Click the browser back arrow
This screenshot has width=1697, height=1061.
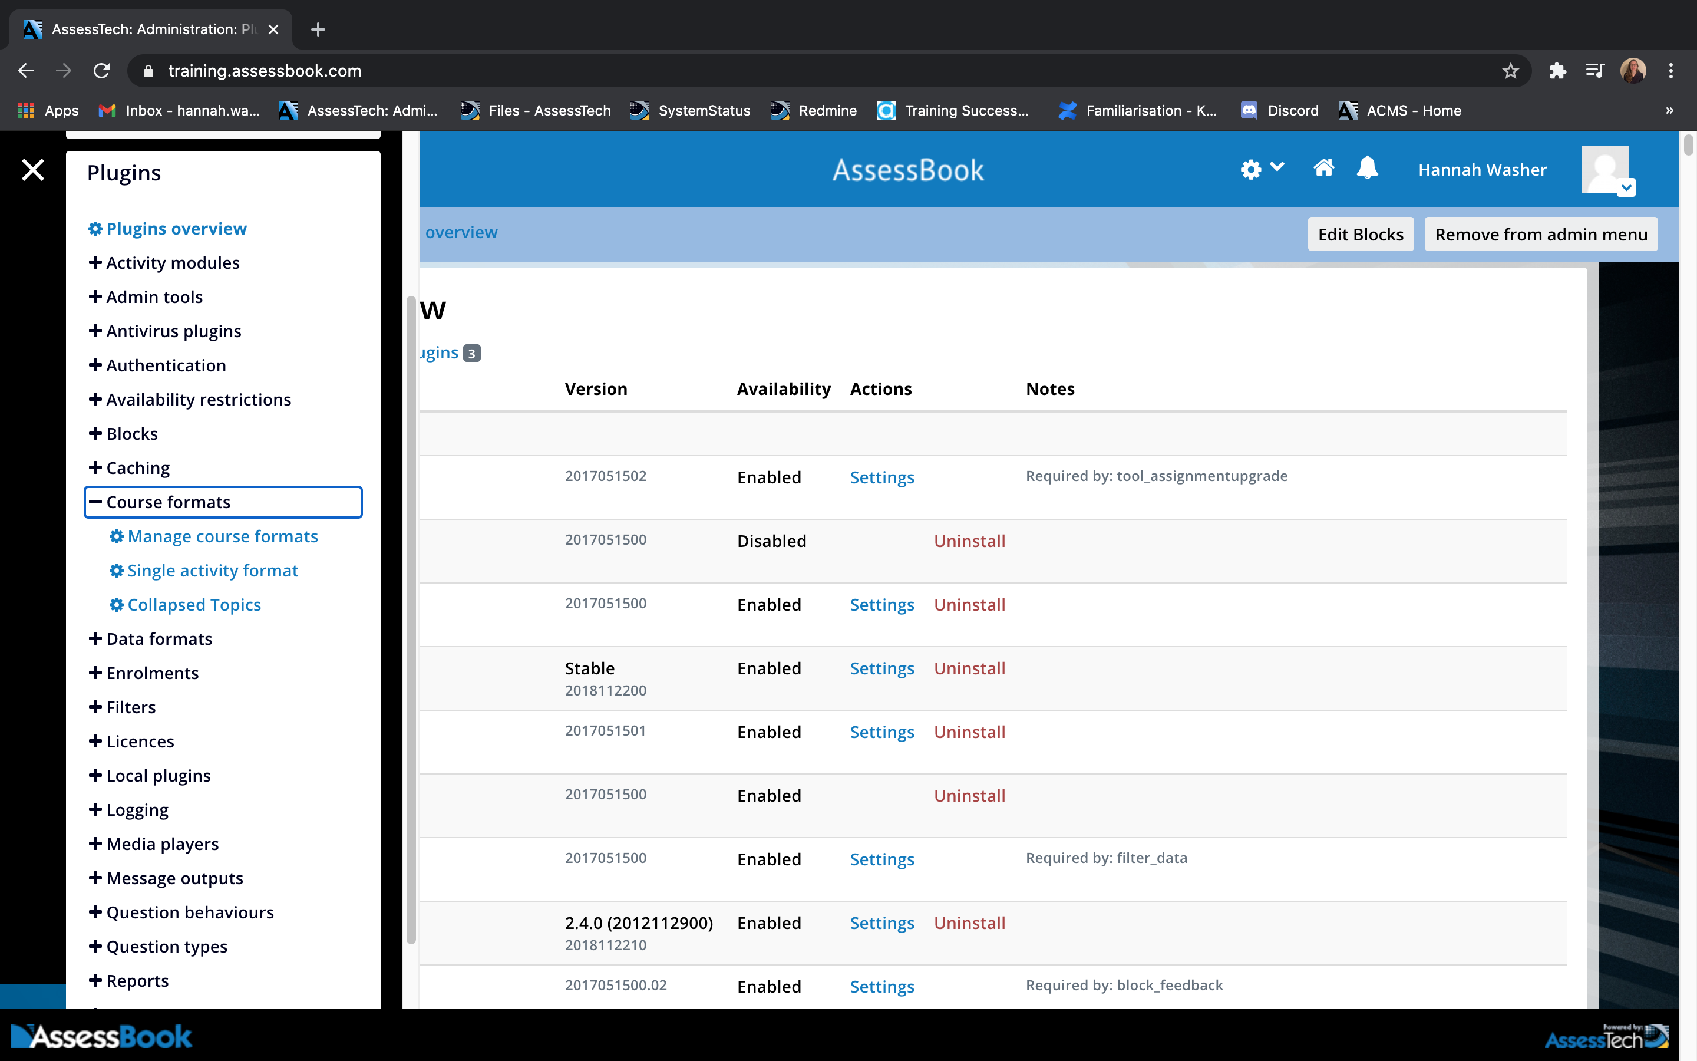[x=26, y=71]
